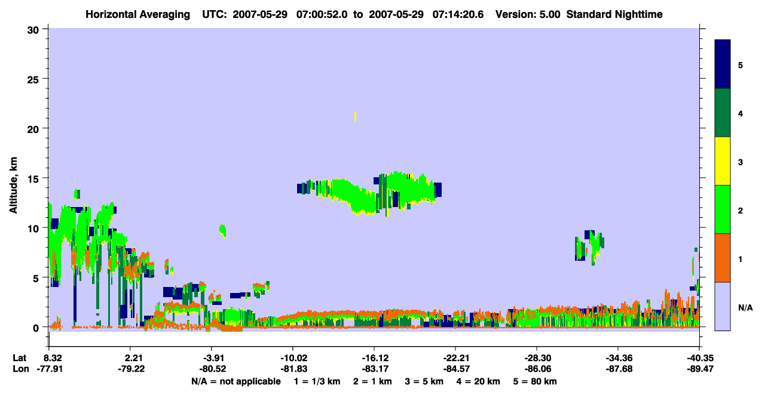Click the 'Version: 5.00' text in title
777x398 pixels.
[528, 14]
